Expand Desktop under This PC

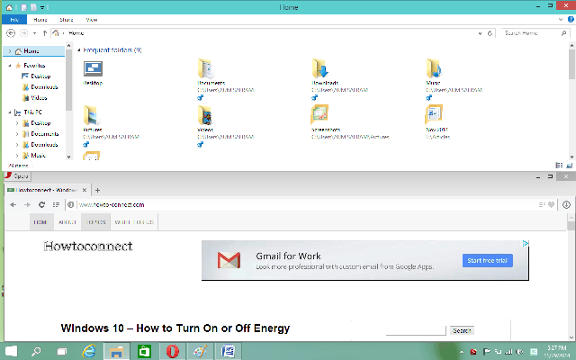[16, 123]
